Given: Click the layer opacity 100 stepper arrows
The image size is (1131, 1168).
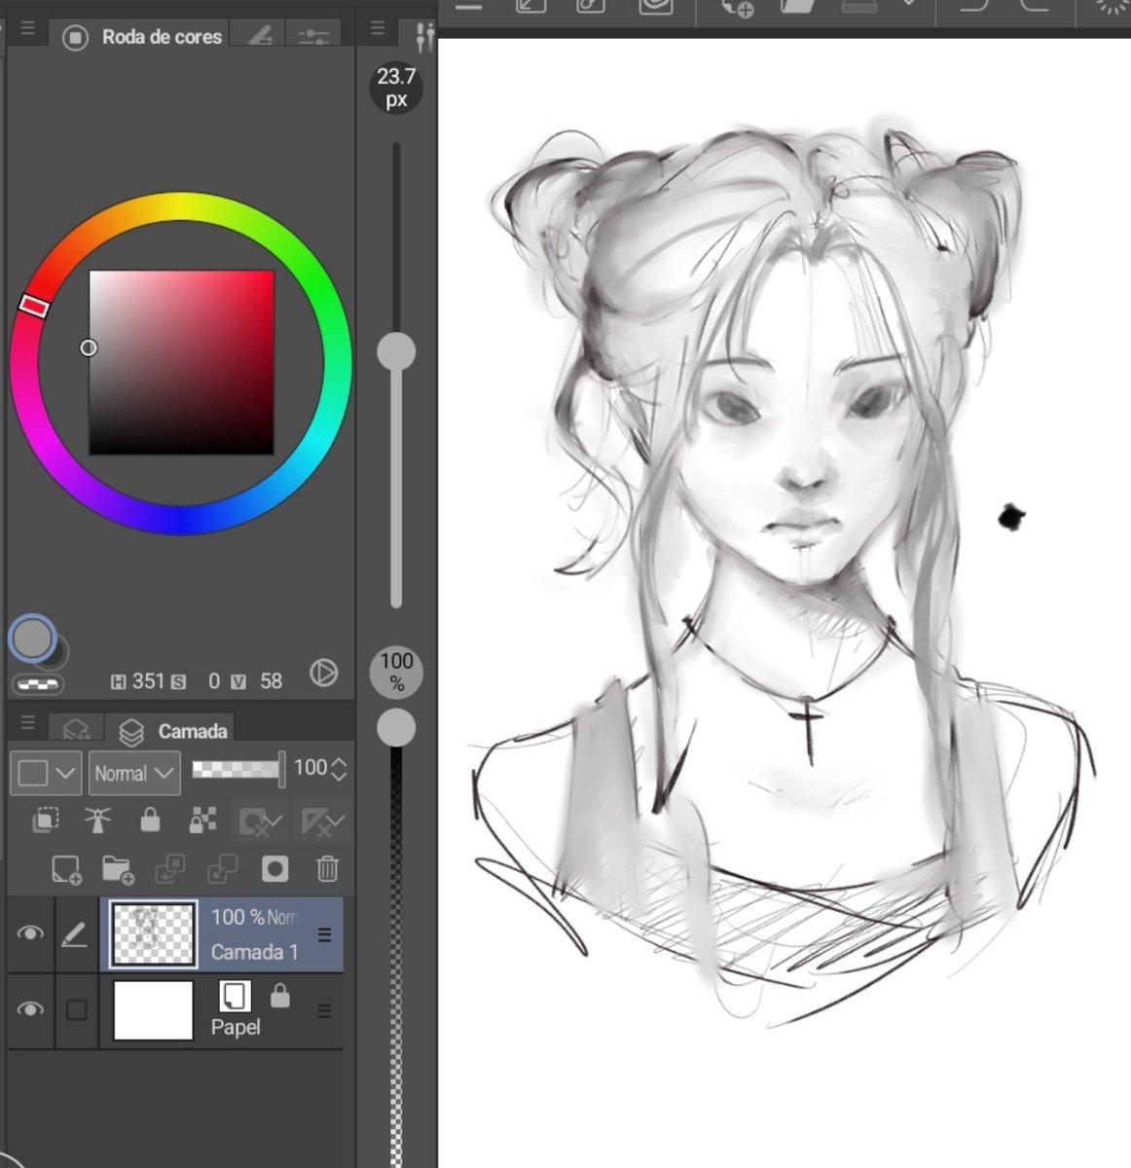Looking at the screenshot, I should pos(339,769).
